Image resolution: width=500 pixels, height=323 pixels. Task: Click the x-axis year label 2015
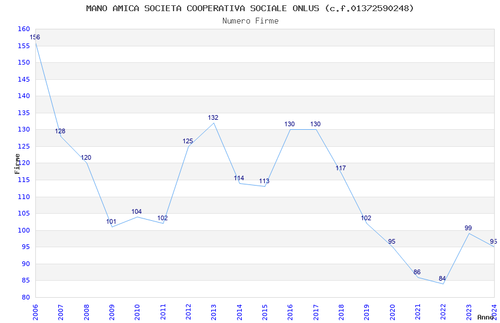[265, 312]
